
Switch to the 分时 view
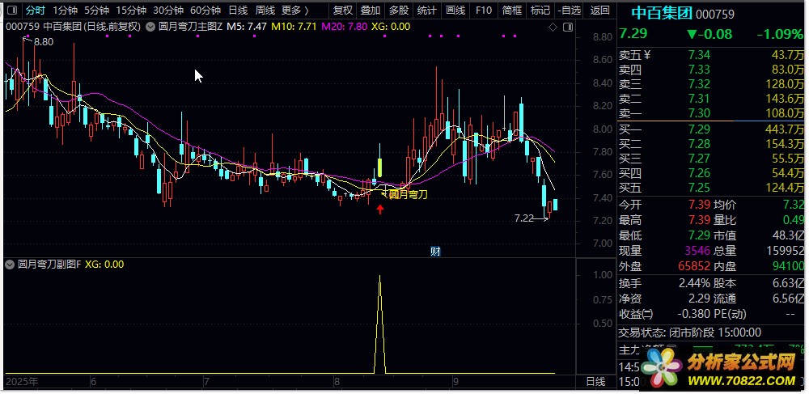[35, 11]
